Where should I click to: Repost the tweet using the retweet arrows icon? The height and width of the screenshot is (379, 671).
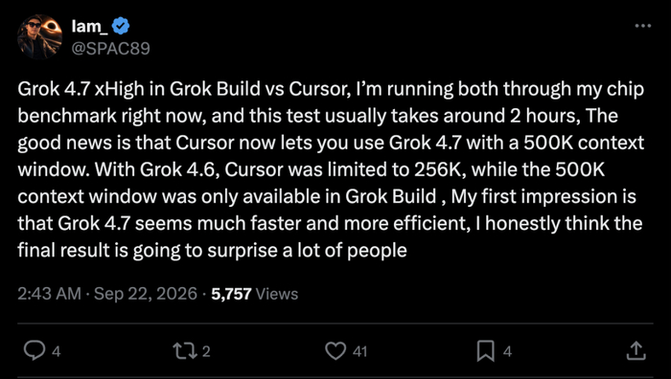185,351
